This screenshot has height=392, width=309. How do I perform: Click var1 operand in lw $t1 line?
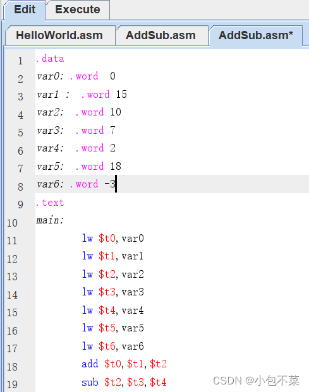(133, 256)
